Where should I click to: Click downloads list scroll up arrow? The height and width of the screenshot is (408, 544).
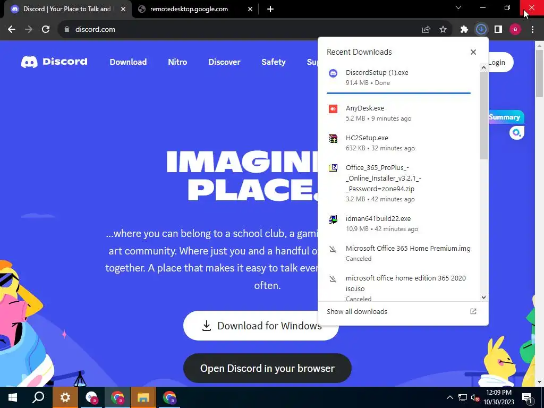(x=483, y=67)
